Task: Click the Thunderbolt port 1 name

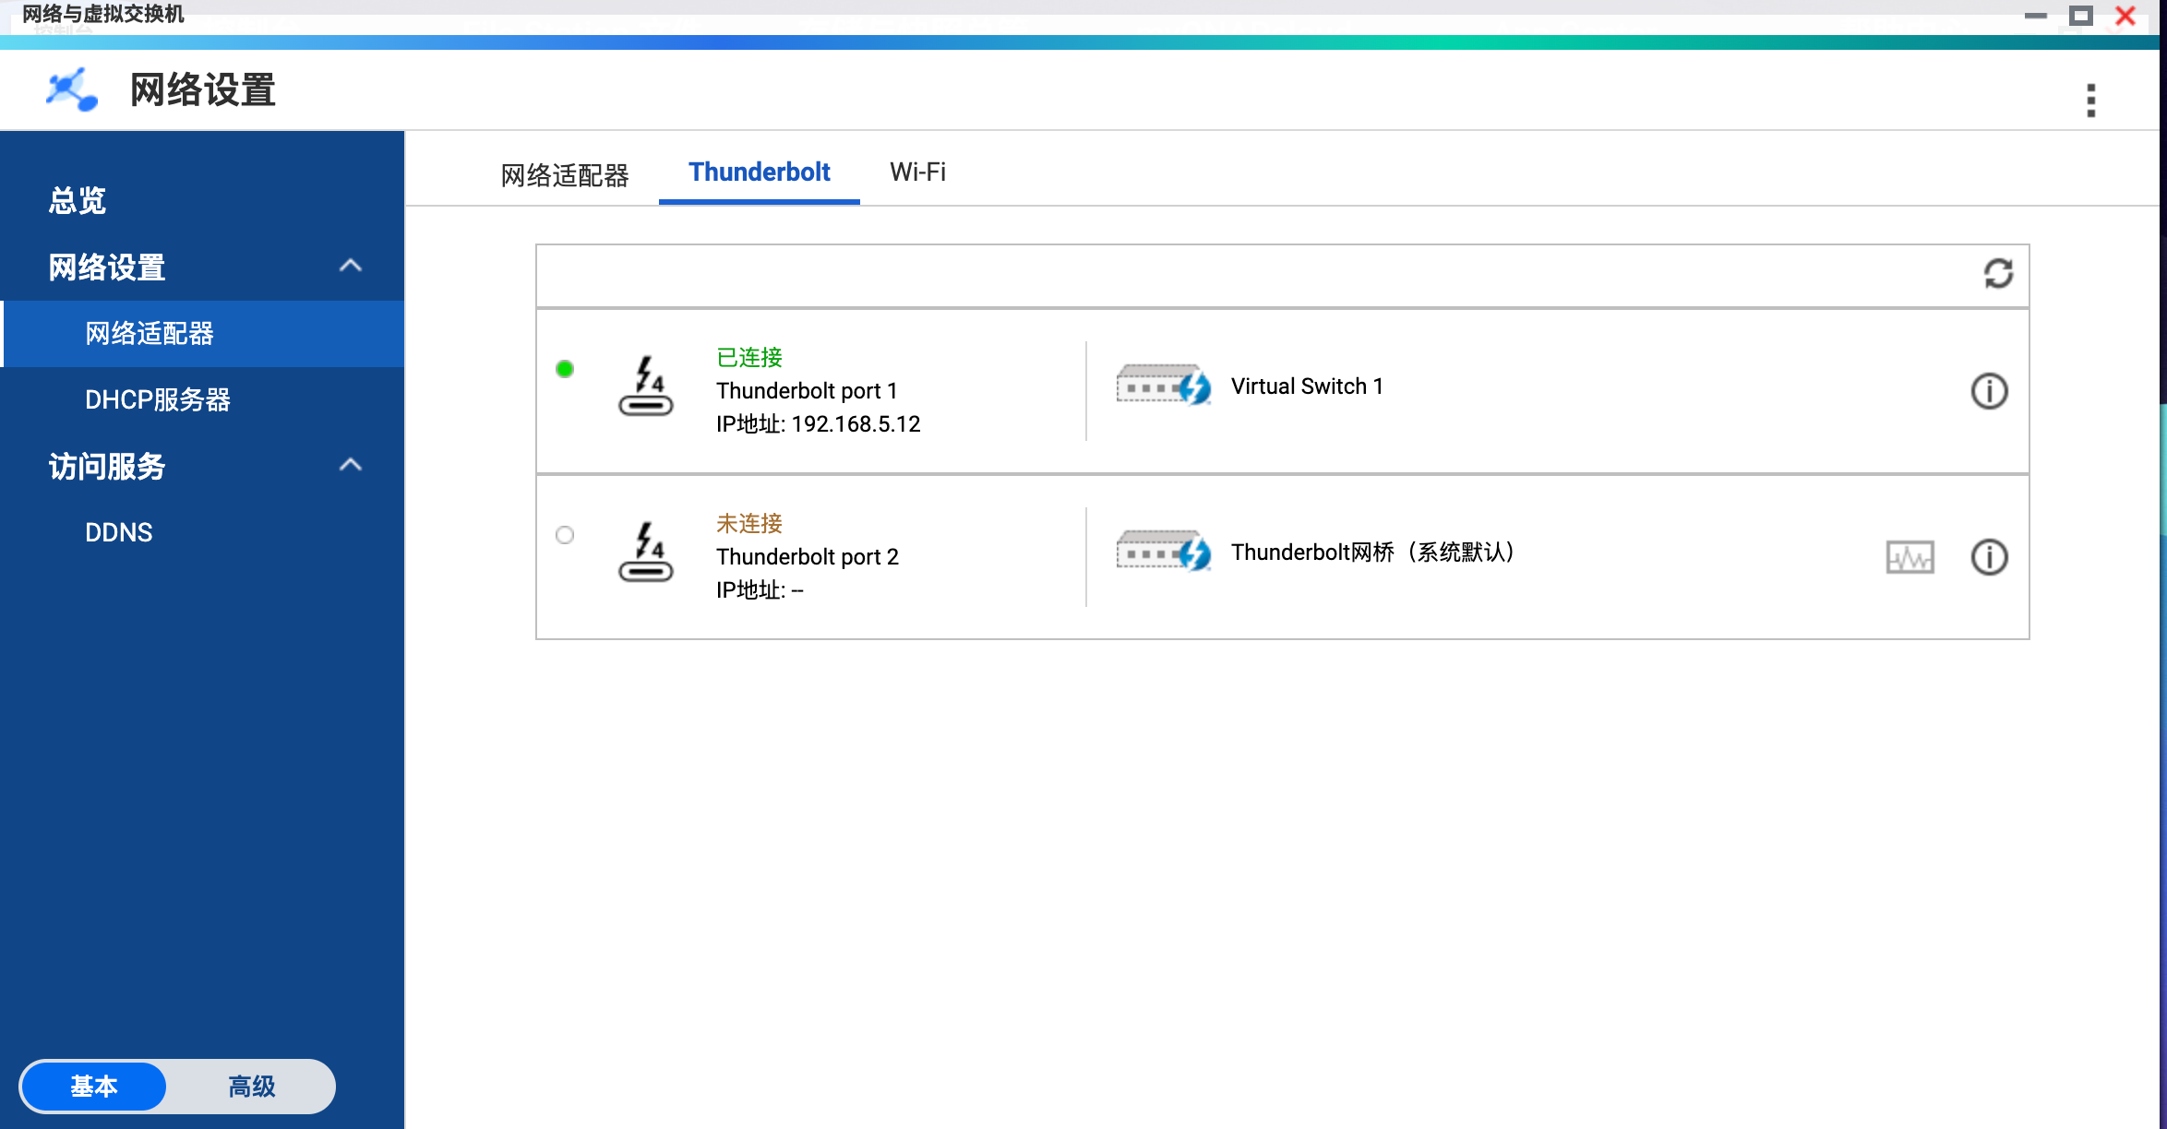Action: point(807,391)
